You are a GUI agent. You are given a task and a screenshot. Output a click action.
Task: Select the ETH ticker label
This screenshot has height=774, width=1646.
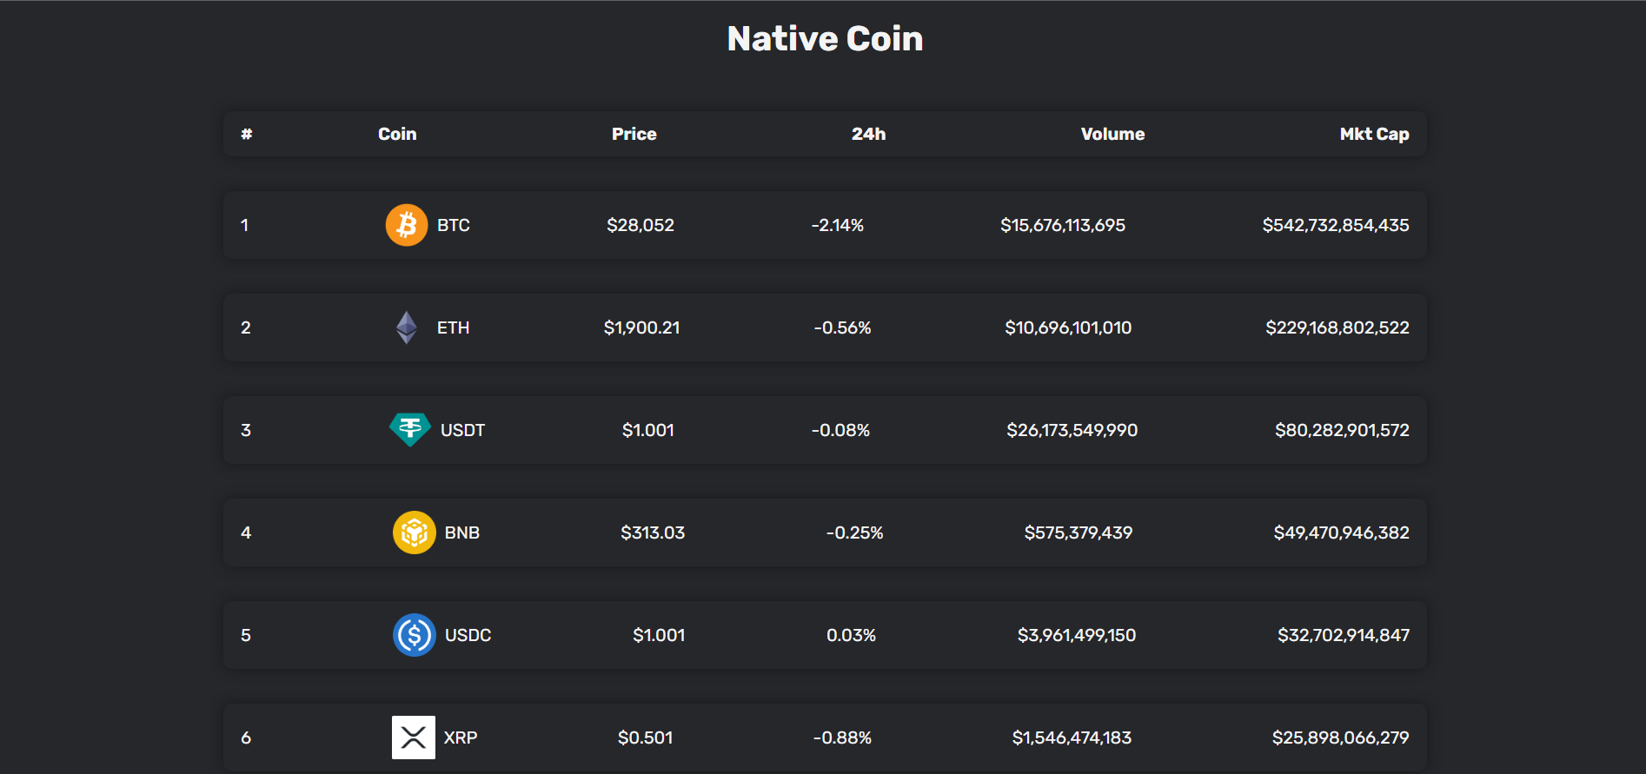coord(453,327)
